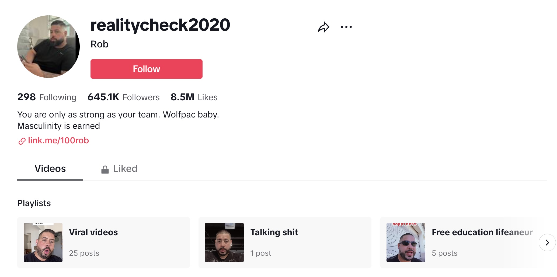Click the share profile arrow icon
This screenshot has width=557, height=277.
[x=323, y=27]
